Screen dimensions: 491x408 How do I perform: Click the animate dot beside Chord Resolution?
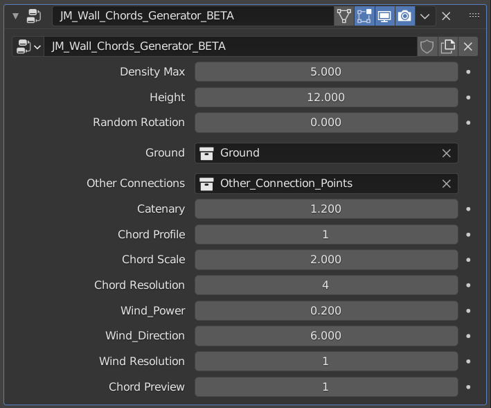coord(468,285)
